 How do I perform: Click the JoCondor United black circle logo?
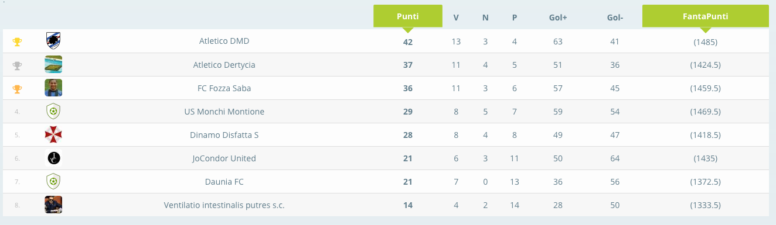tap(53, 158)
